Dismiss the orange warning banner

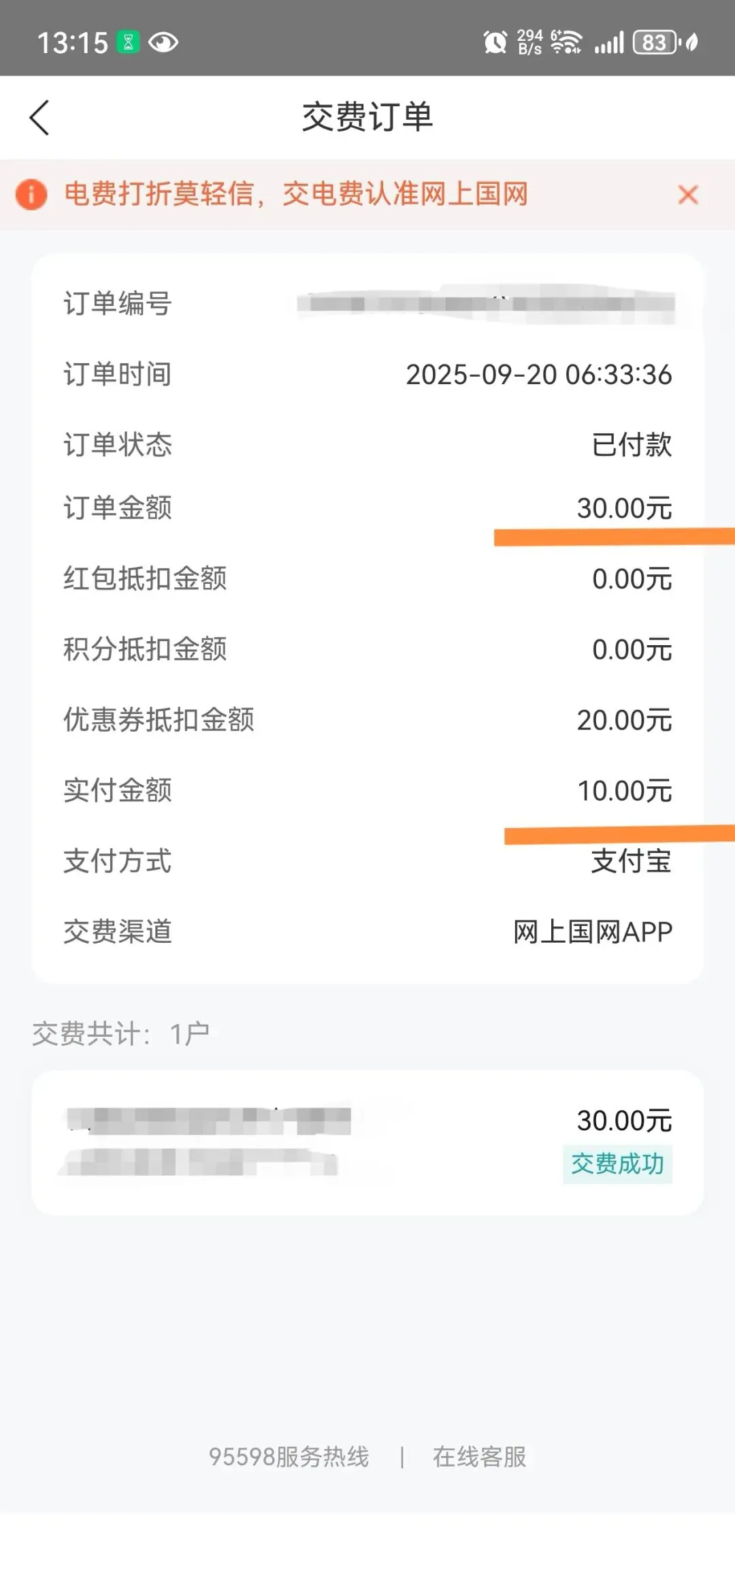688,195
